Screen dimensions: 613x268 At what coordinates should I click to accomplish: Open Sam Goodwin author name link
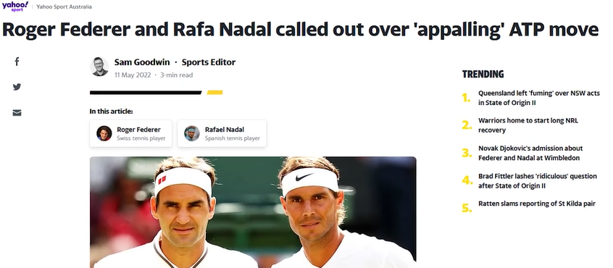142,62
